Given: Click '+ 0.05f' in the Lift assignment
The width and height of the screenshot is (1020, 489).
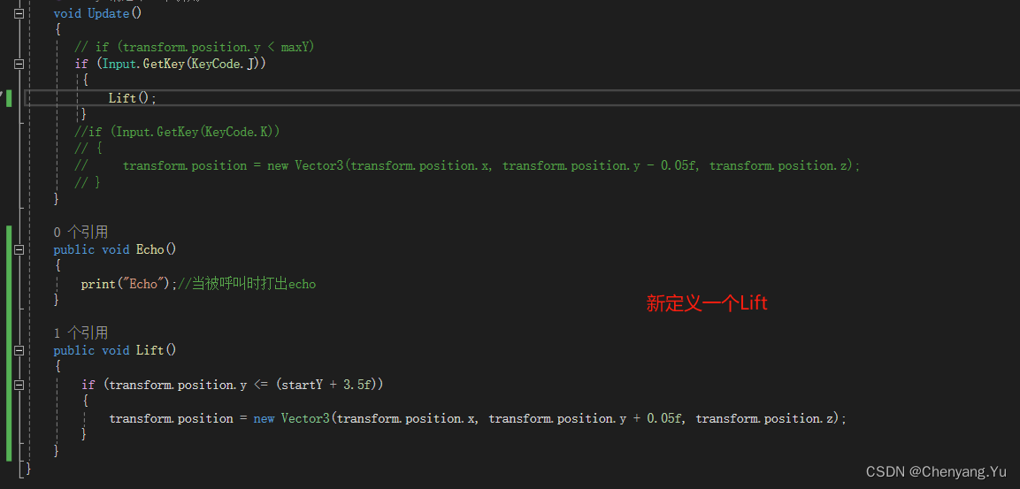Looking at the screenshot, I should tap(657, 419).
